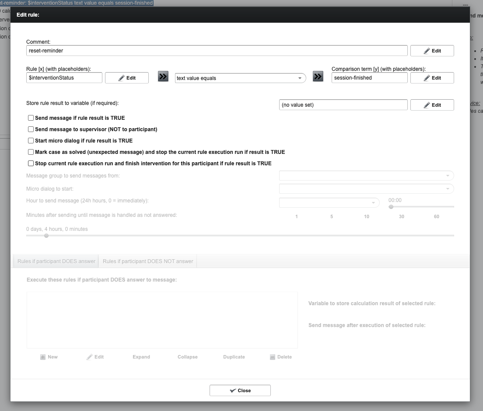Click Edit for Store rule result variable
The width and height of the screenshot is (483, 411).
pyautogui.click(x=432, y=105)
